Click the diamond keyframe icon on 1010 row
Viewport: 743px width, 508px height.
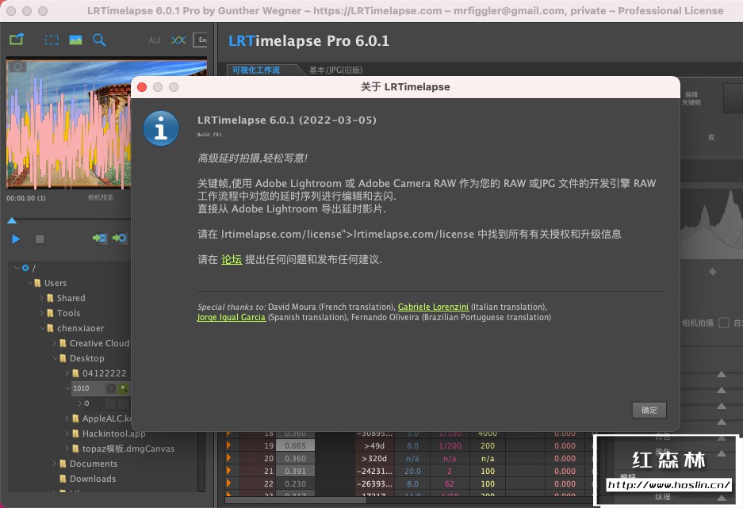(111, 388)
